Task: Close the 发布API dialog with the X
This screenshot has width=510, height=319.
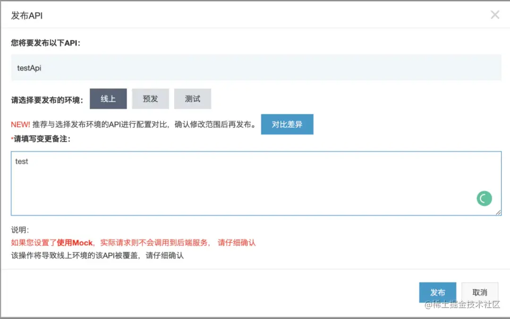Action: point(495,15)
